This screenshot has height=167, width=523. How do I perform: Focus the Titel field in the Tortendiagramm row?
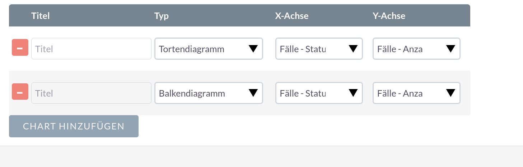pos(91,49)
